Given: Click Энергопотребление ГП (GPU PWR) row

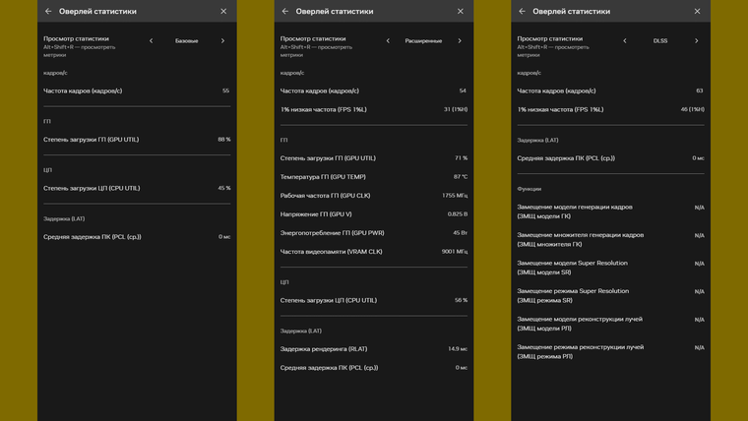Looking at the screenshot, I should [x=374, y=233].
